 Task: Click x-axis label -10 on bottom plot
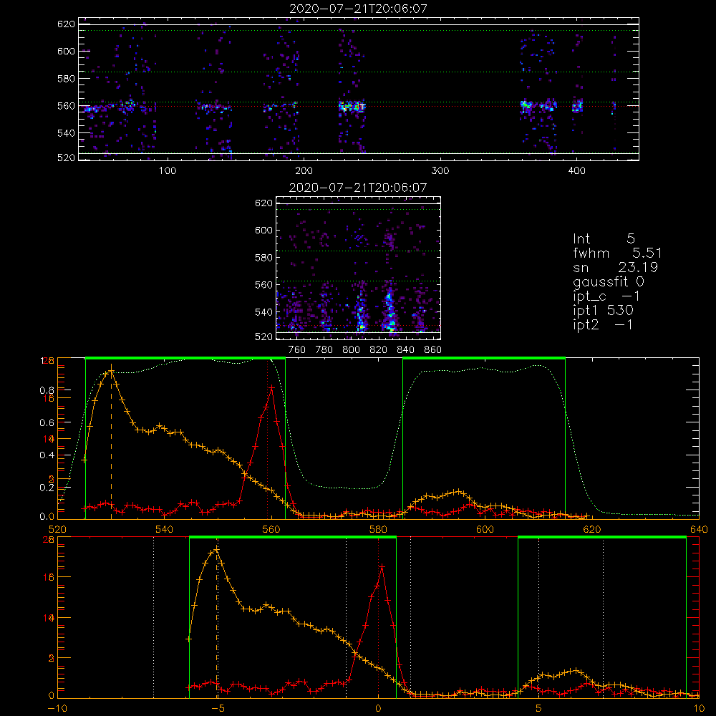tap(57, 709)
